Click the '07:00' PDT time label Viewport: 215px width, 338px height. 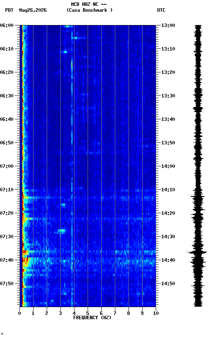tap(7, 166)
